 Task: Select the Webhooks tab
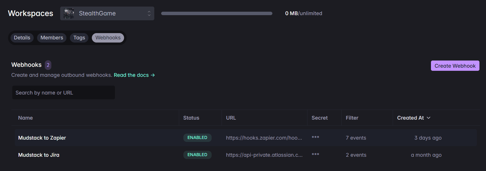[108, 38]
